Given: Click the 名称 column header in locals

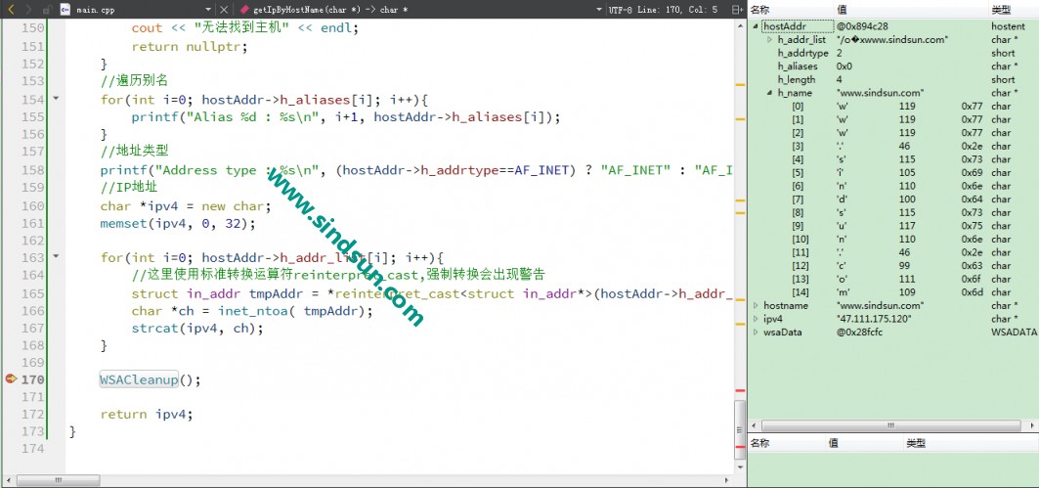Looking at the screenshot, I should [x=759, y=9].
